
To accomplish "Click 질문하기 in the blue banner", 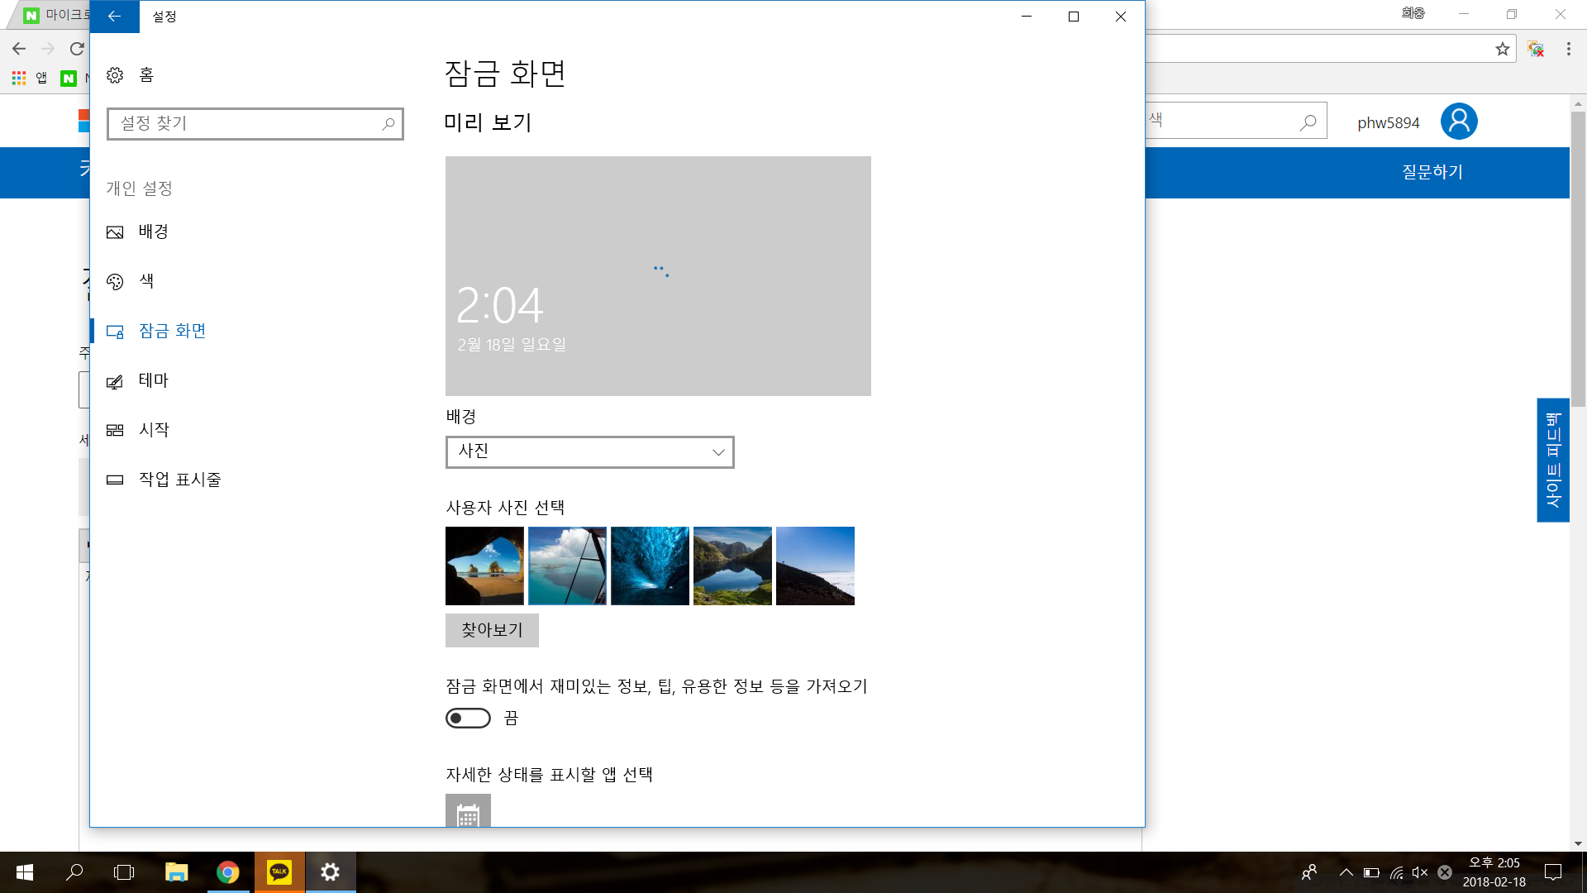I will click(1432, 172).
